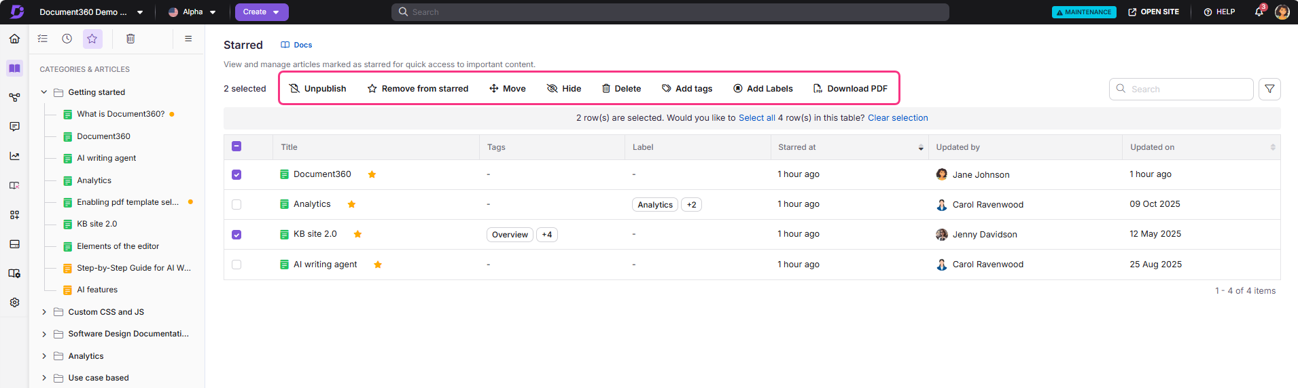Image resolution: width=1298 pixels, height=388 pixels.
Task: Open the drive storage icon in sidebar
Action: [x=14, y=244]
